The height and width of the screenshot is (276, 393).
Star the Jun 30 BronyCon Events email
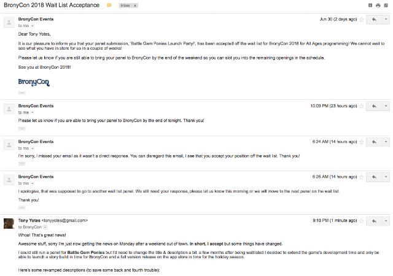click(362, 20)
